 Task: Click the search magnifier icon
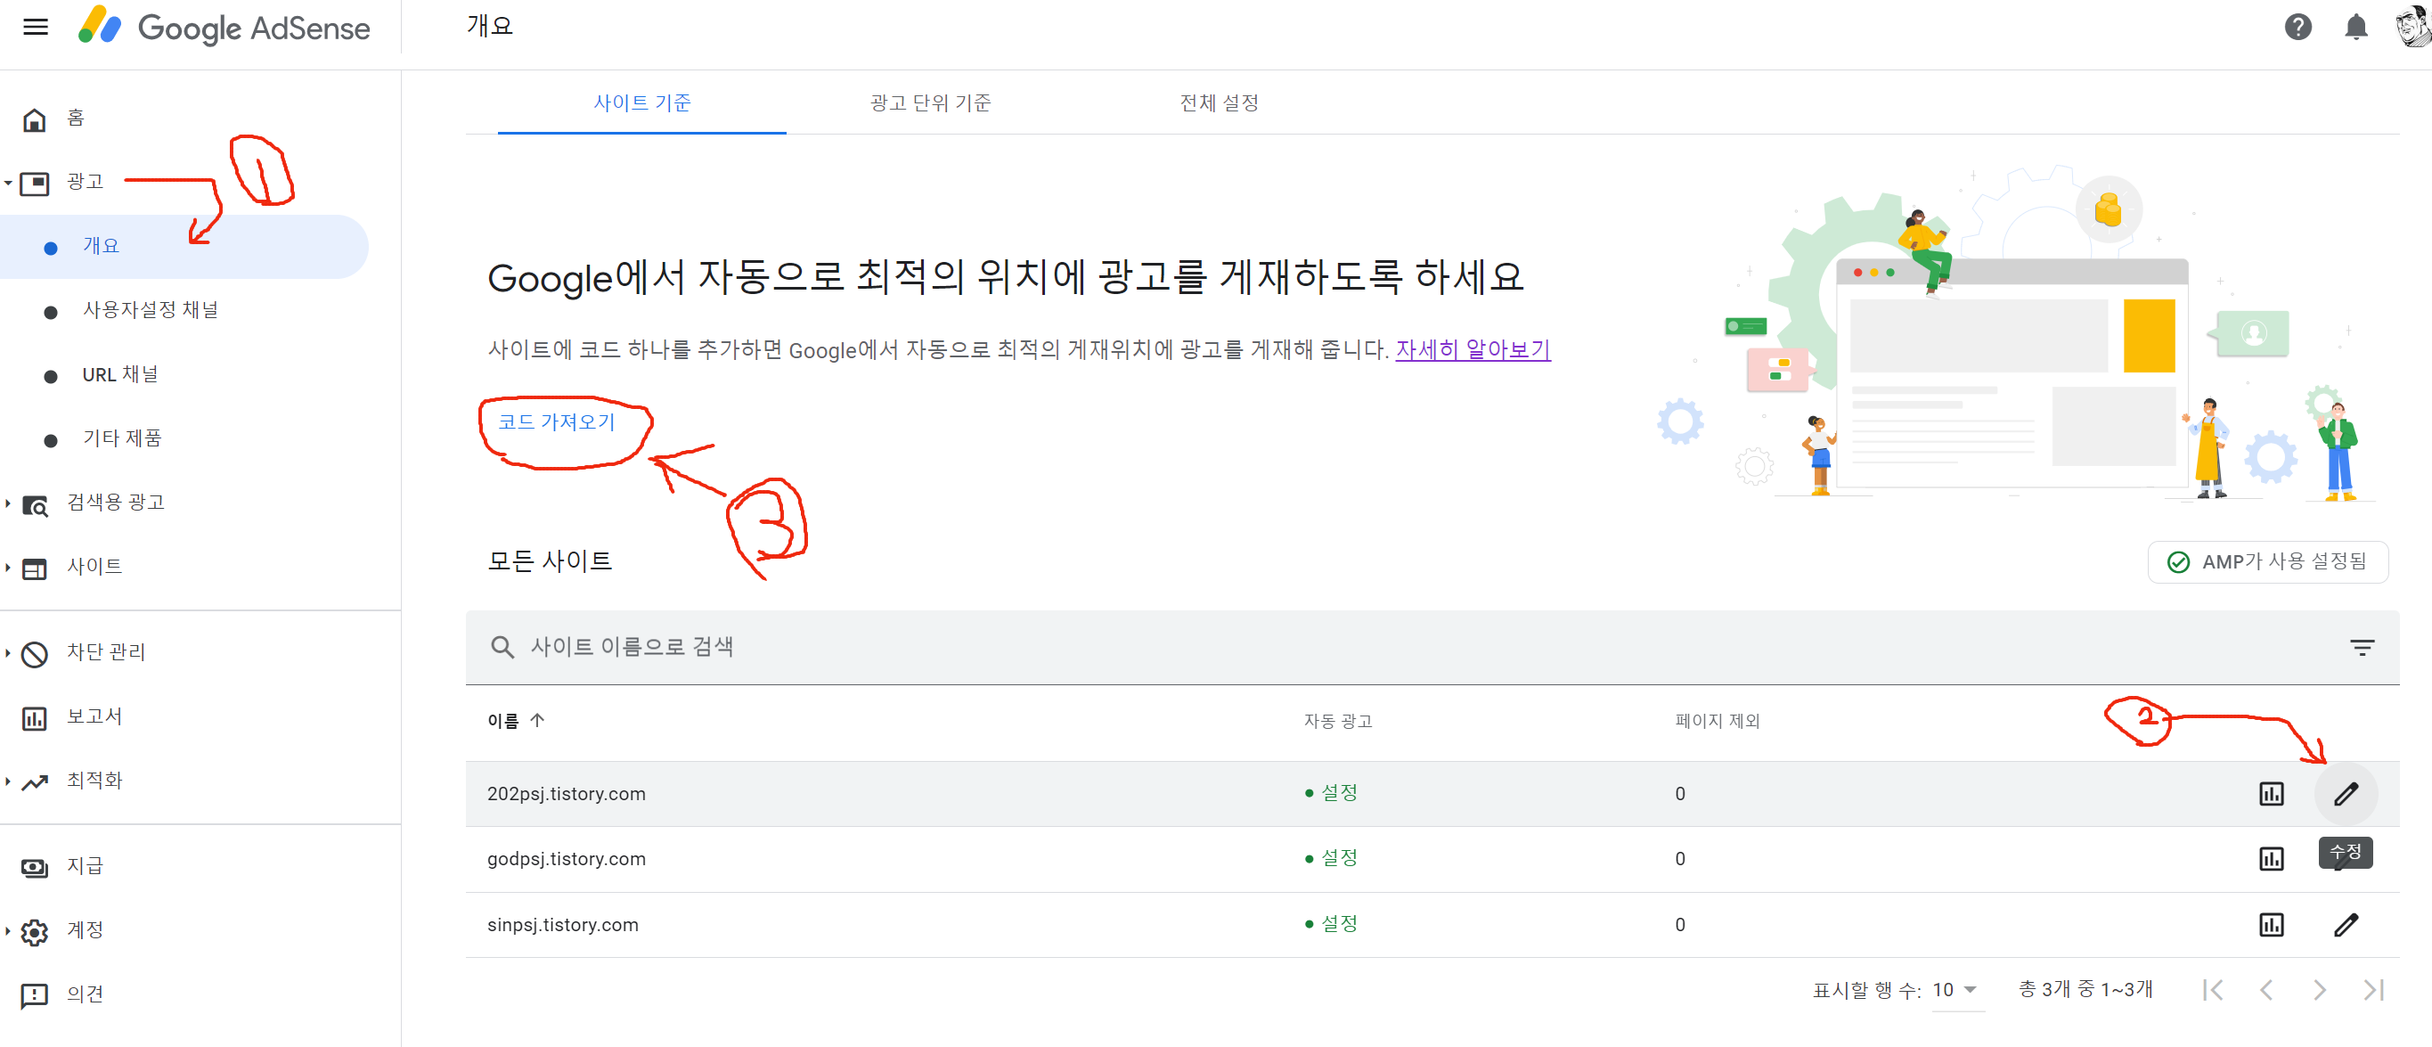[x=502, y=648]
